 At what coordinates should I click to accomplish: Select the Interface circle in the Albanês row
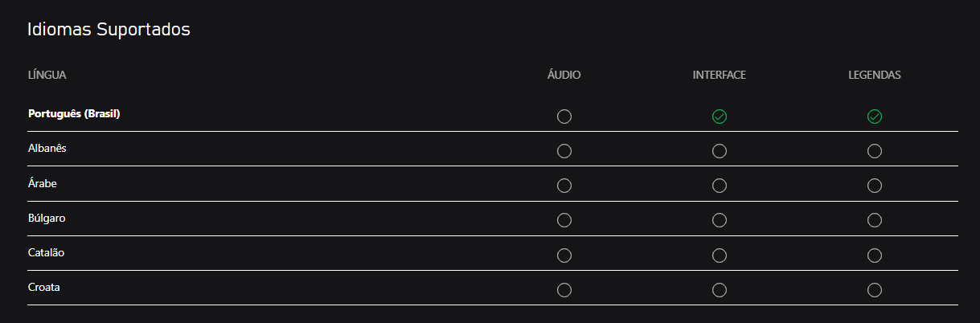point(720,151)
